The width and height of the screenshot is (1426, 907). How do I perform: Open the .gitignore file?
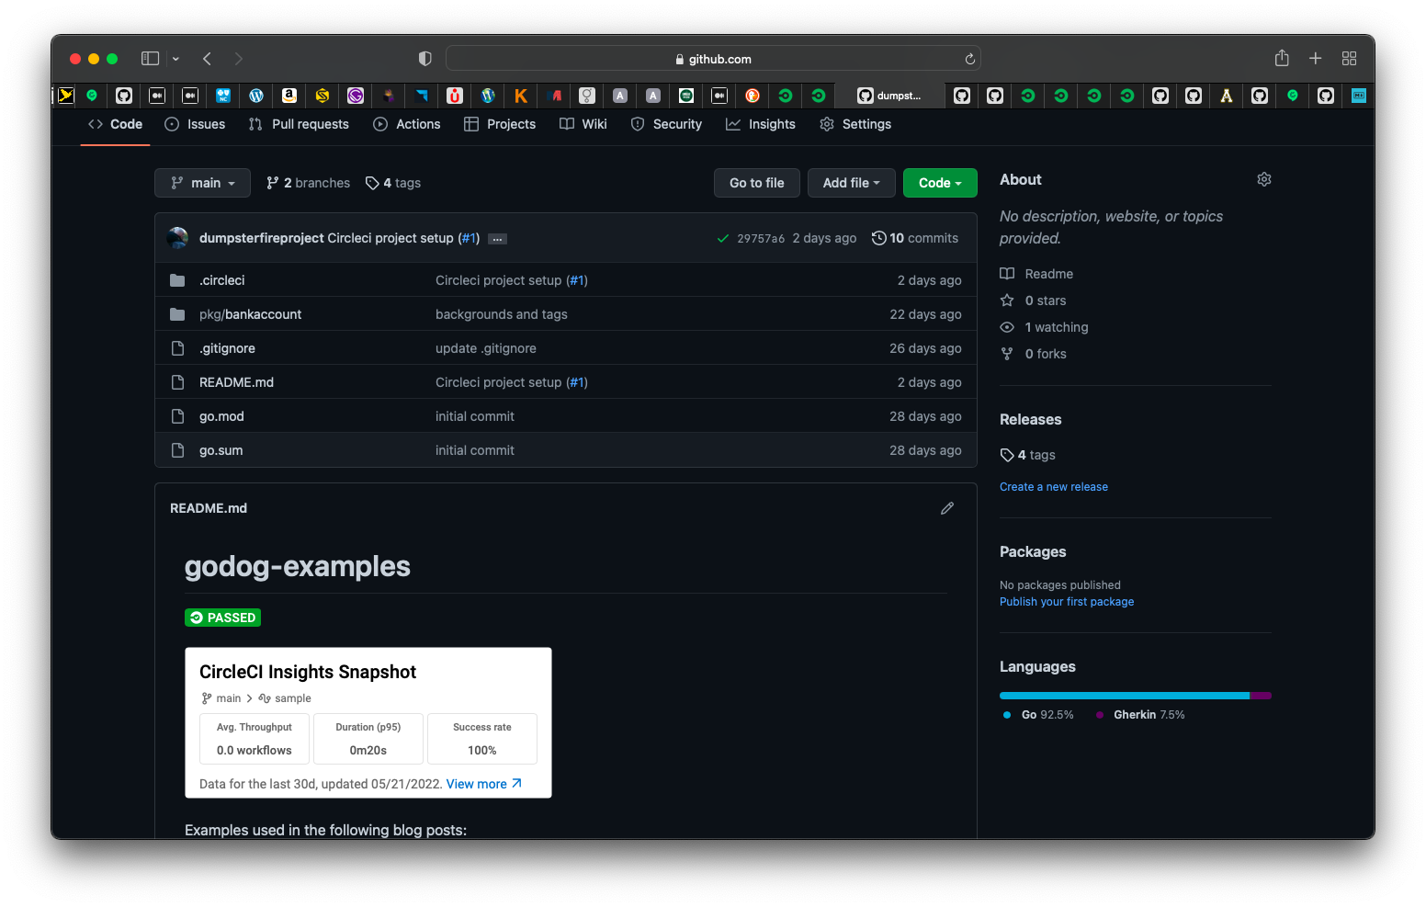[227, 348]
